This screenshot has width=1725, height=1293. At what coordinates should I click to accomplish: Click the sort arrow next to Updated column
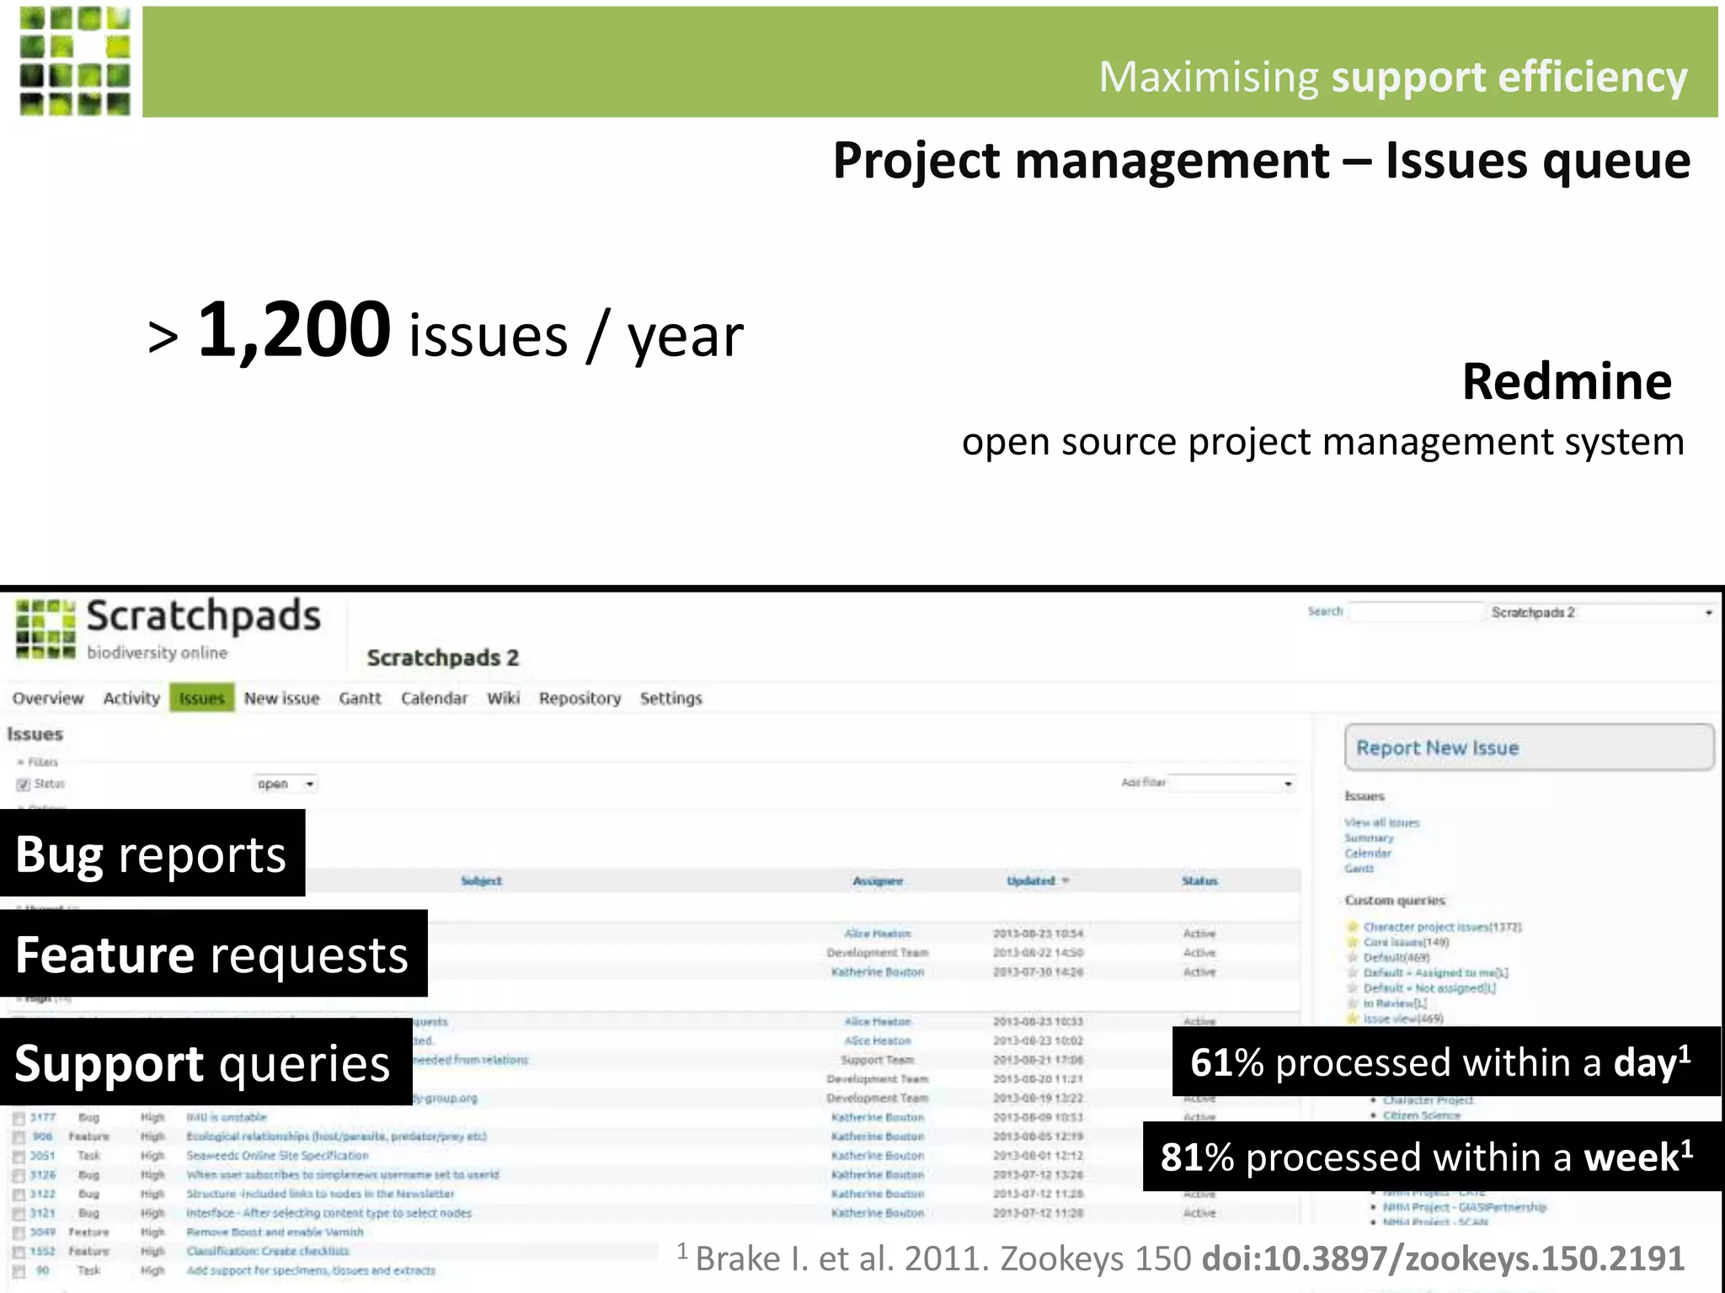click(1065, 881)
